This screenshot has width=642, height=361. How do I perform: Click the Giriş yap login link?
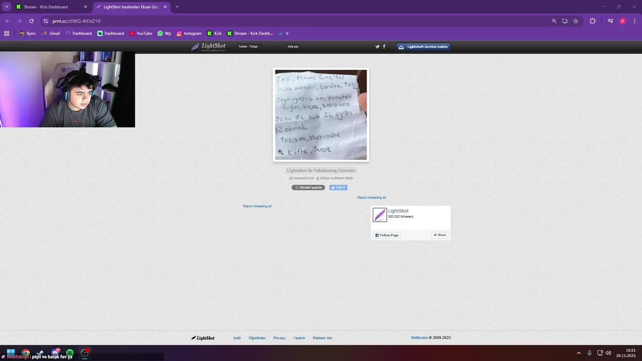click(293, 47)
